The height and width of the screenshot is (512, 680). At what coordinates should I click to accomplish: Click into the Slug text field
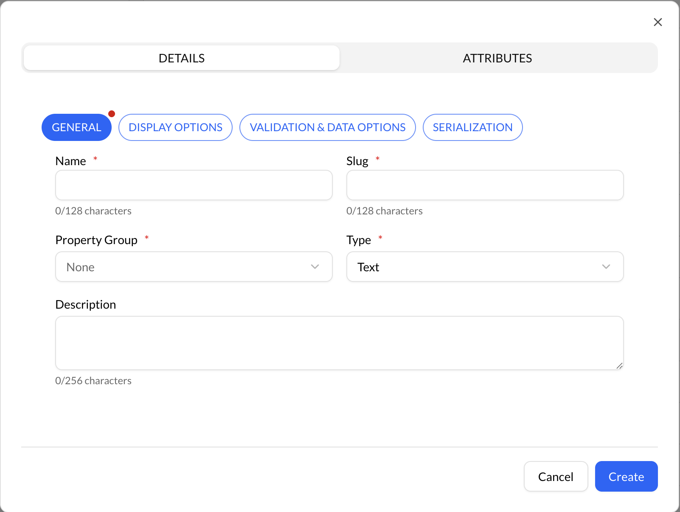point(485,185)
